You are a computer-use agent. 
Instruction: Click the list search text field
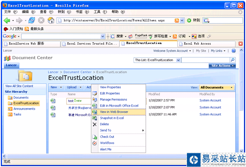(x=205, y=60)
